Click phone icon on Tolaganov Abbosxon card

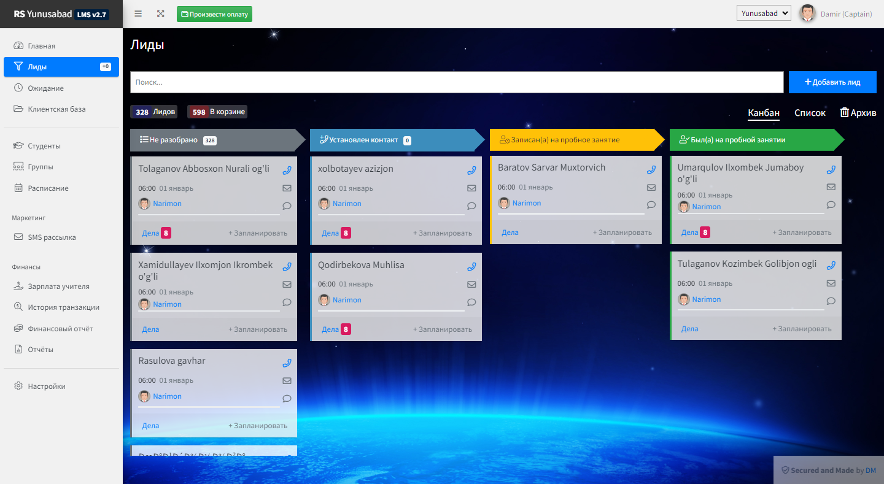coord(287,171)
